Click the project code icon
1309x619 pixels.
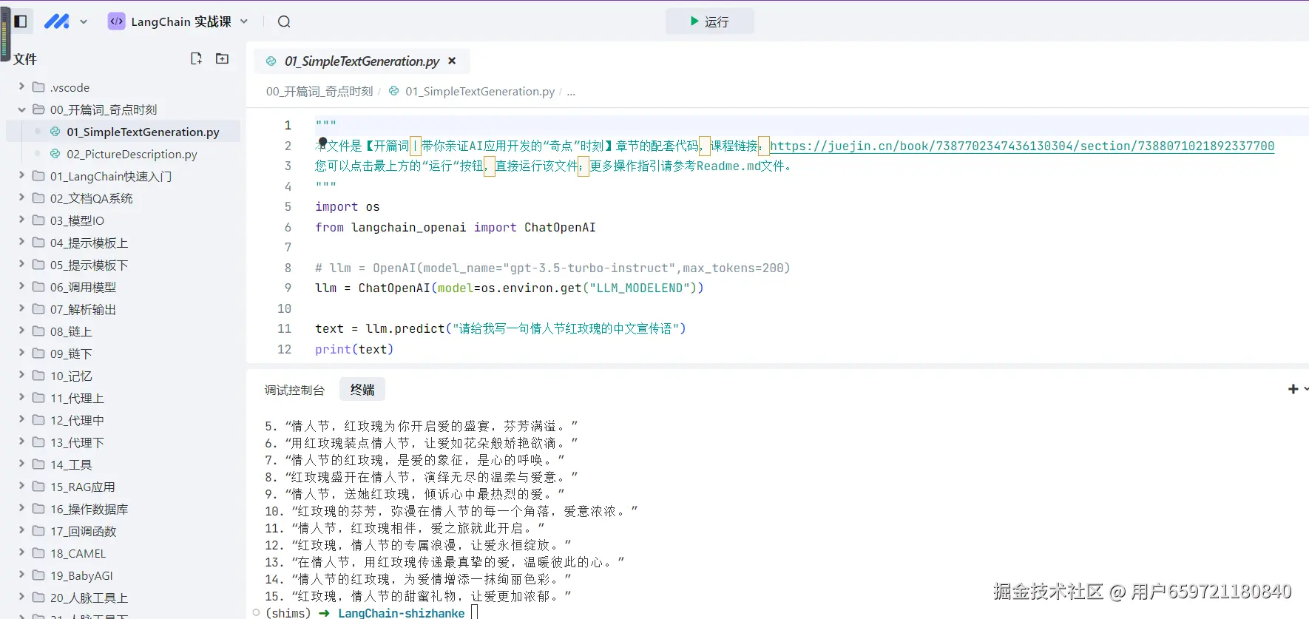(x=116, y=21)
